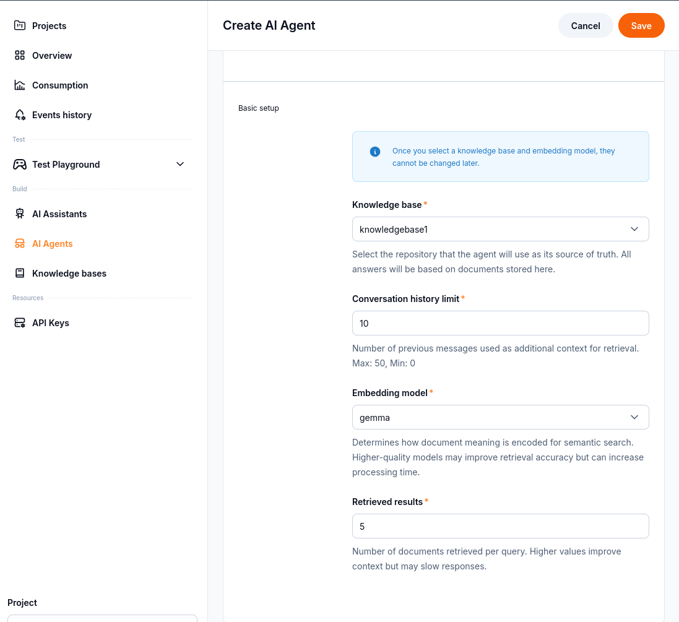Click the 'Test' section divider label
Screen dimensions: 679x622
point(19,139)
